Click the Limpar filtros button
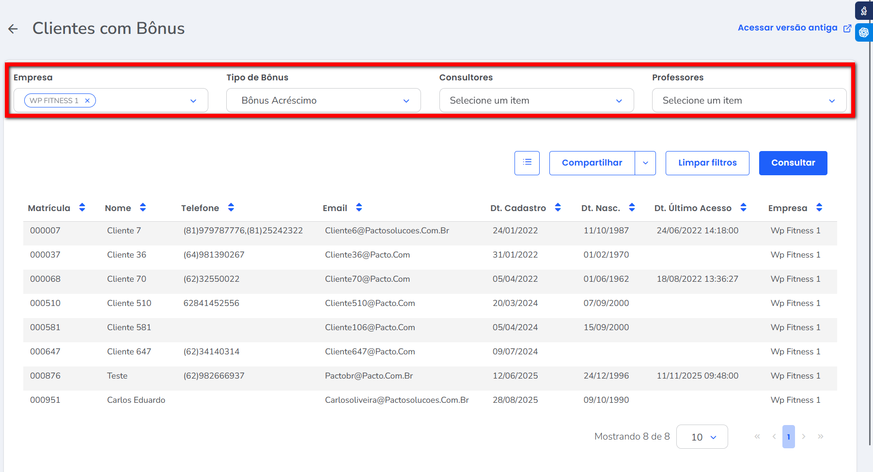This screenshot has height=472, width=873. (x=707, y=163)
